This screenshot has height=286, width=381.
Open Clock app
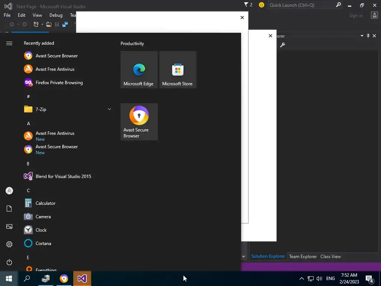point(68,230)
